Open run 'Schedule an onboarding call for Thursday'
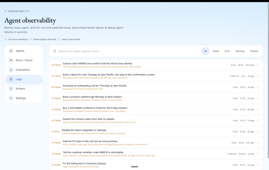 click(95, 86)
